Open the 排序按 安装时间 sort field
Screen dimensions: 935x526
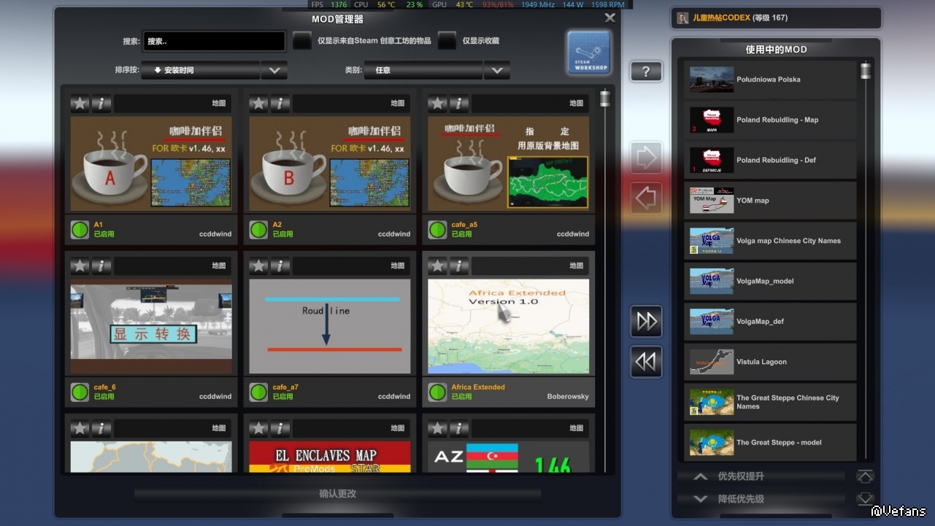(201, 71)
